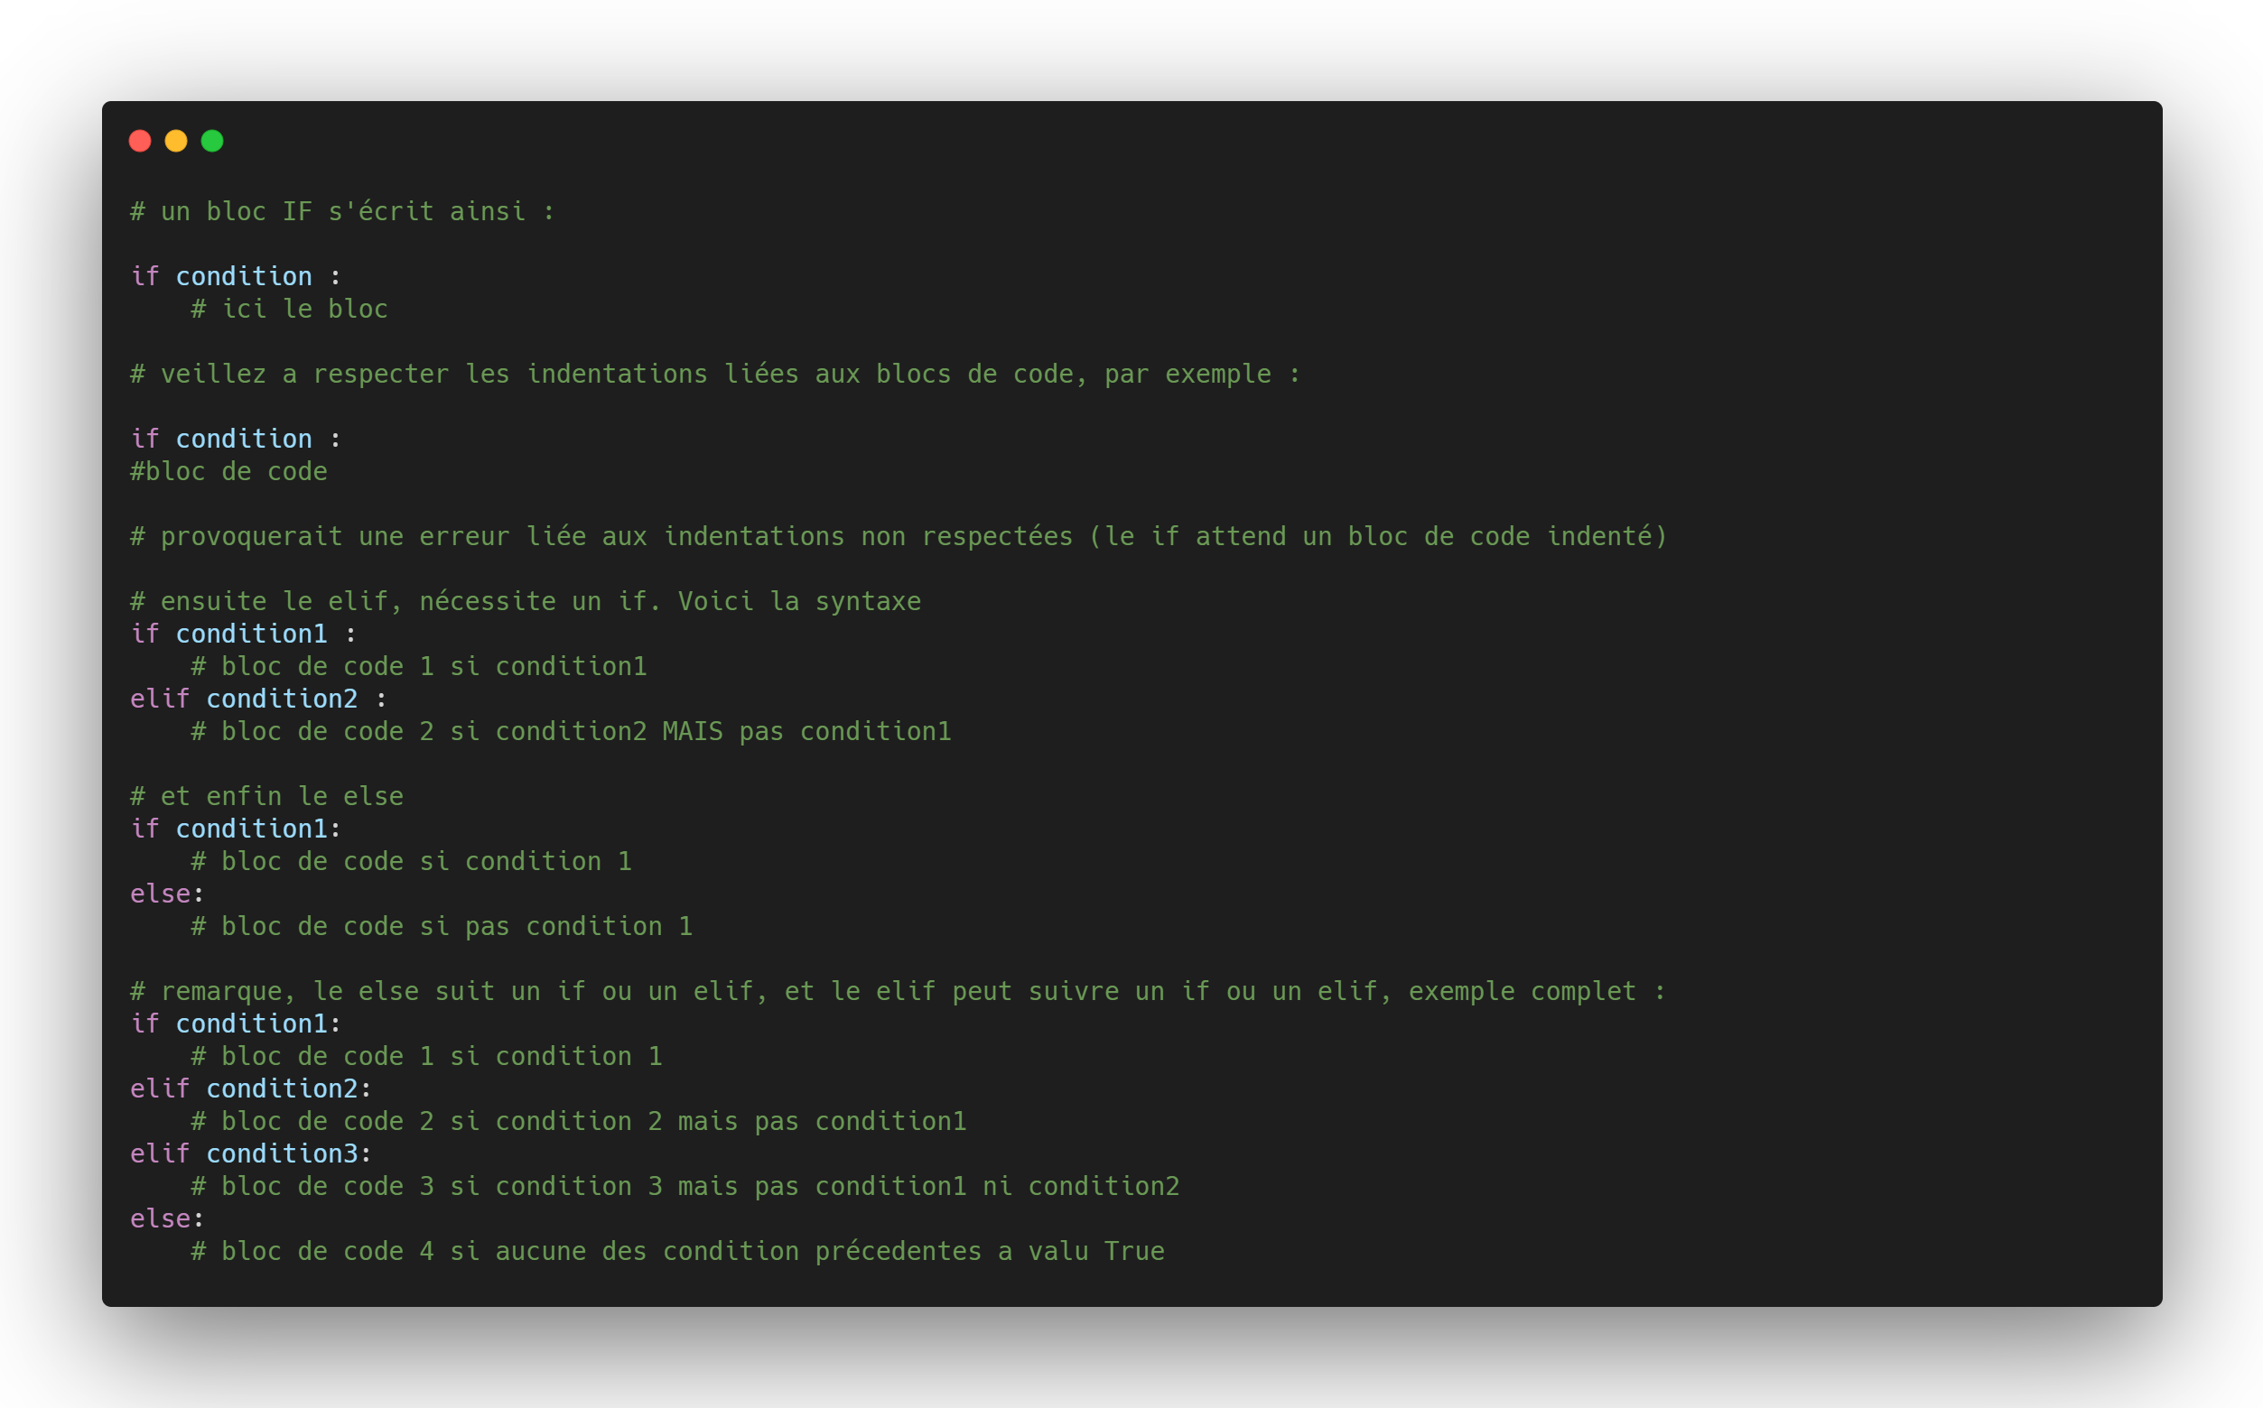
Task: Place cursor on "# ici le bloc" comment
Action: tap(289, 310)
